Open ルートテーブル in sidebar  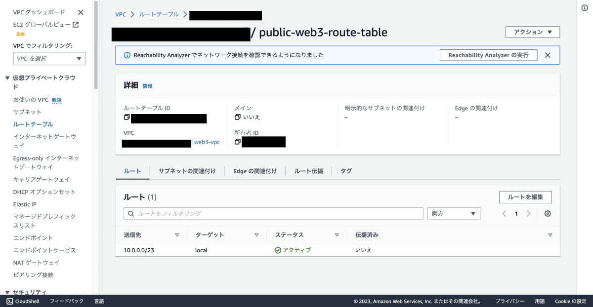click(33, 124)
